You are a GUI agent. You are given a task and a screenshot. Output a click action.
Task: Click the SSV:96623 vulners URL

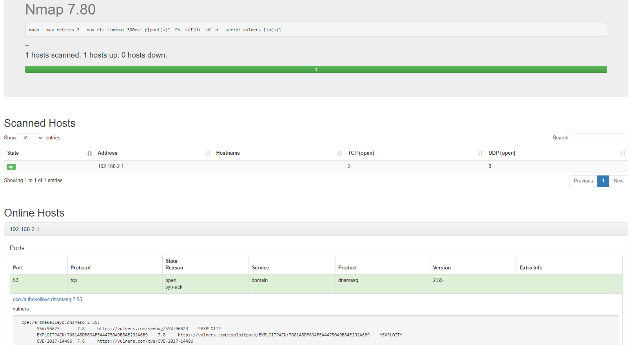pyautogui.click(x=143, y=329)
